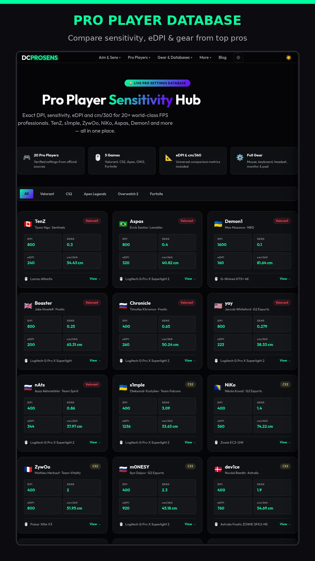Select the All filter tab

[x=27, y=194]
